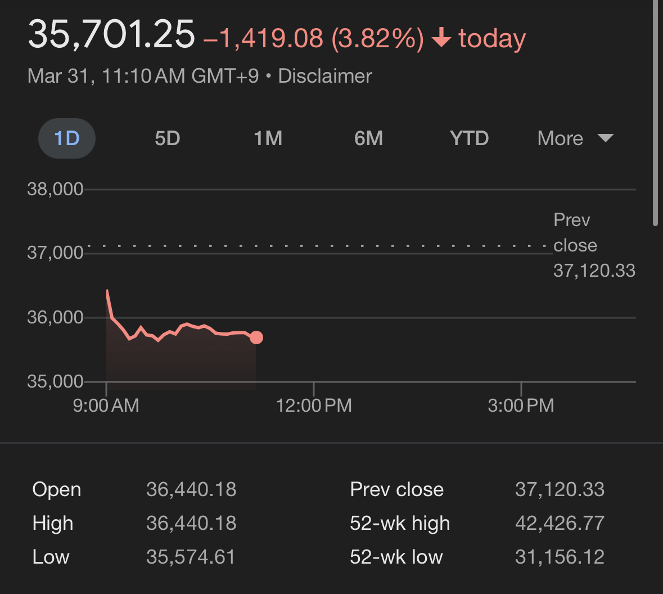Select the 1D time range tab
The image size is (663, 594).
point(67,138)
